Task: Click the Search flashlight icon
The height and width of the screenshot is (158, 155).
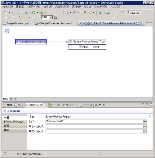Action: (90, 13)
